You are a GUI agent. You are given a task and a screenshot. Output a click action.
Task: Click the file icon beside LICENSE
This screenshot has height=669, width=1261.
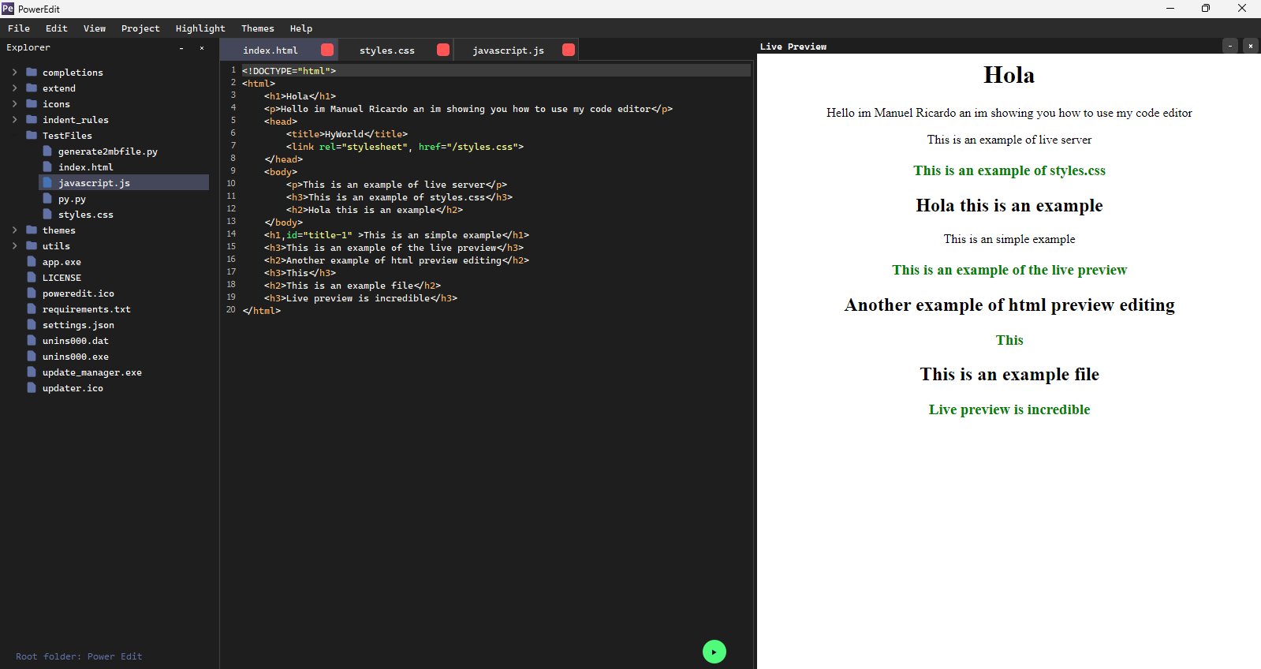click(32, 277)
